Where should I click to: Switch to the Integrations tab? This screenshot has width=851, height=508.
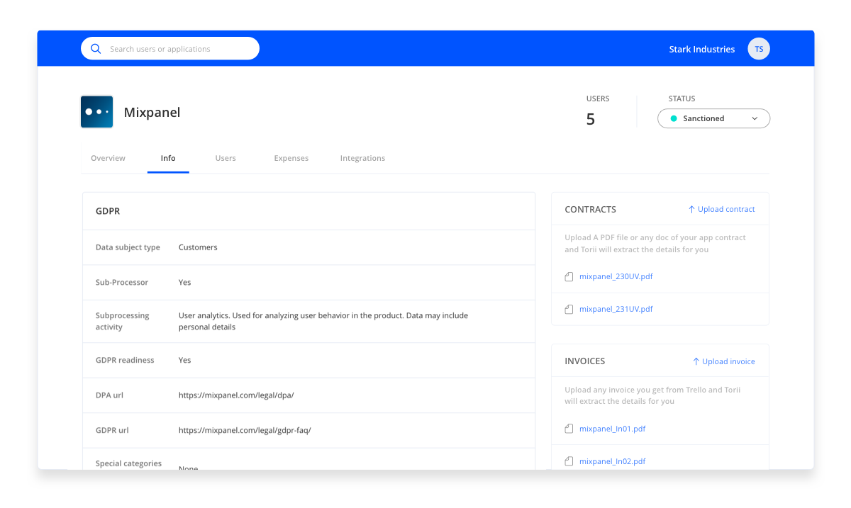pyautogui.click(x=362, y=158)
